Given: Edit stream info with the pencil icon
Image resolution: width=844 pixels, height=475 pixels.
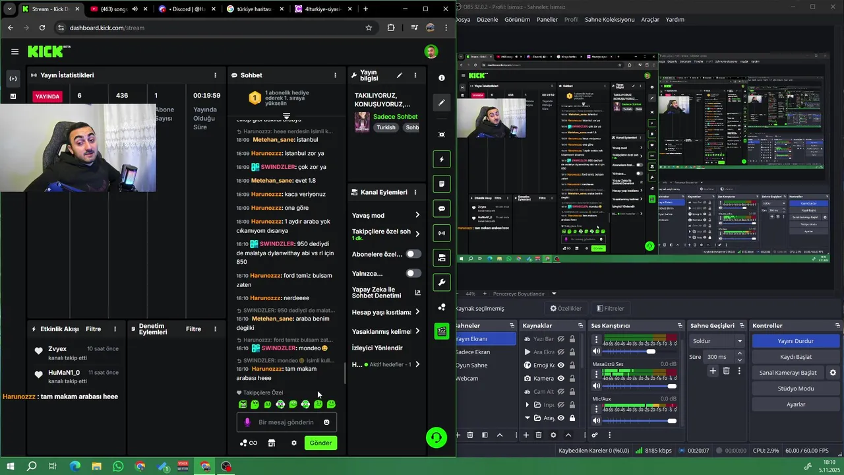Looking at the screenshot, I should click(x=399, y=75).
